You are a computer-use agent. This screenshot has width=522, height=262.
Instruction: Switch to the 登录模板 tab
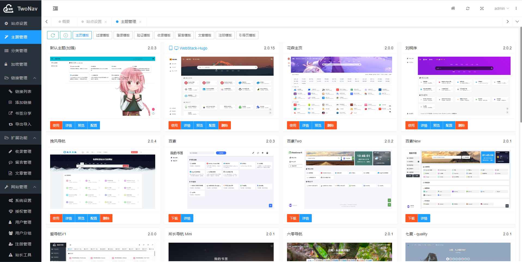coord(123,35)
